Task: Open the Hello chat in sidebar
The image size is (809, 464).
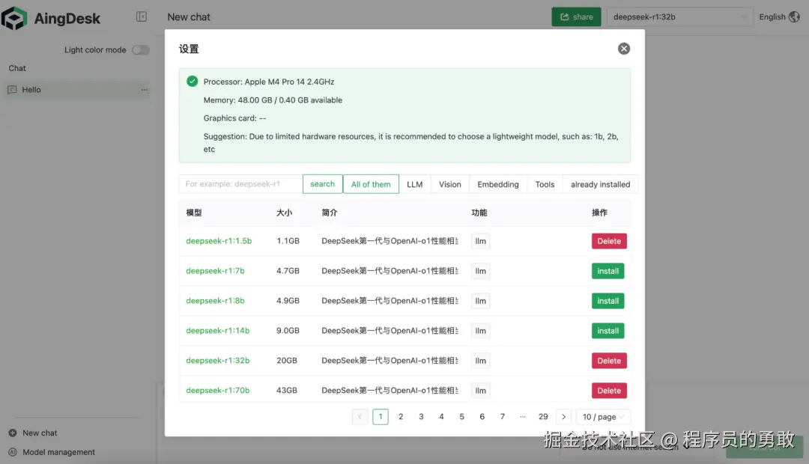Action: click(x=77, y=90)
